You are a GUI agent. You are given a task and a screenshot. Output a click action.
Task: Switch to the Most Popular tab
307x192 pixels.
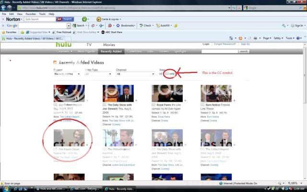click(x=87, y=51)
